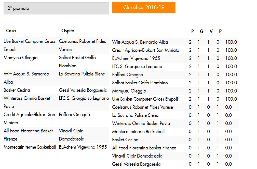Open Paffoni Omegna in the standings table
The width and height of the screenshot is (257, 169).
pyautogui.click(x=128, y=75)
